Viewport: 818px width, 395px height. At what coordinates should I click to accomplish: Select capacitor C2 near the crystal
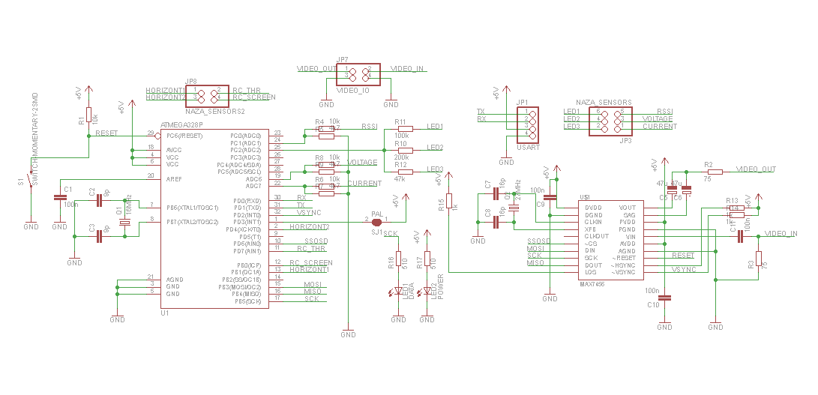[x=99, y=200]
